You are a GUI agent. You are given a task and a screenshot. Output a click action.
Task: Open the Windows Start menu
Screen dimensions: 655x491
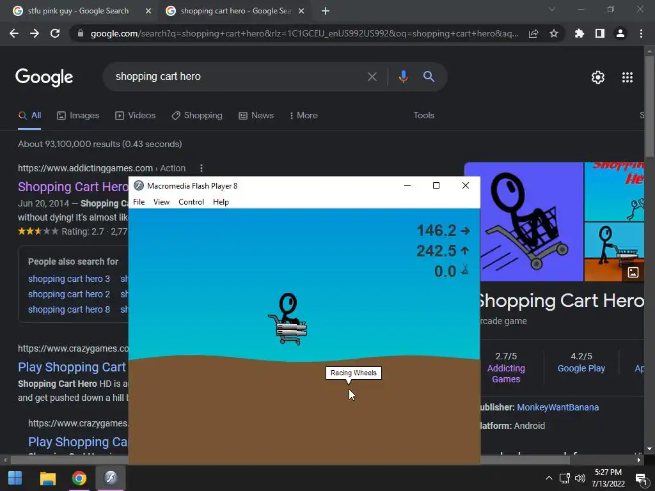pyautogui.click(x=15, y=478)
